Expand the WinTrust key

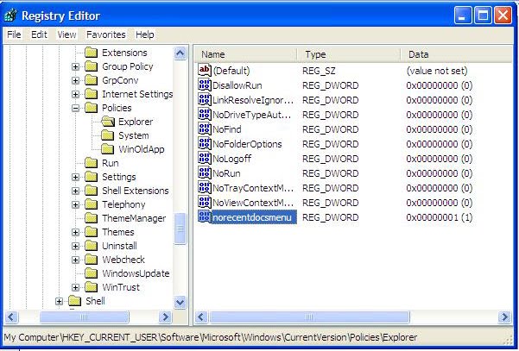(x=75, y=287)
